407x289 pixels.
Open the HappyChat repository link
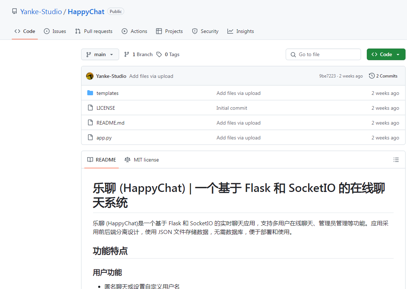[x=86, y=12]
